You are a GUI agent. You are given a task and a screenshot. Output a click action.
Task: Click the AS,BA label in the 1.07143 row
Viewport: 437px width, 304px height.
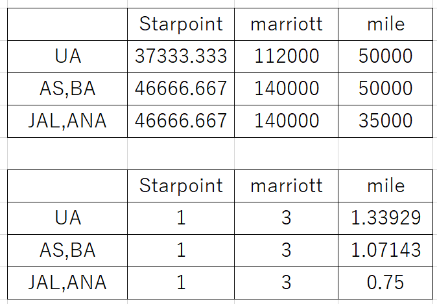point(67,250)
